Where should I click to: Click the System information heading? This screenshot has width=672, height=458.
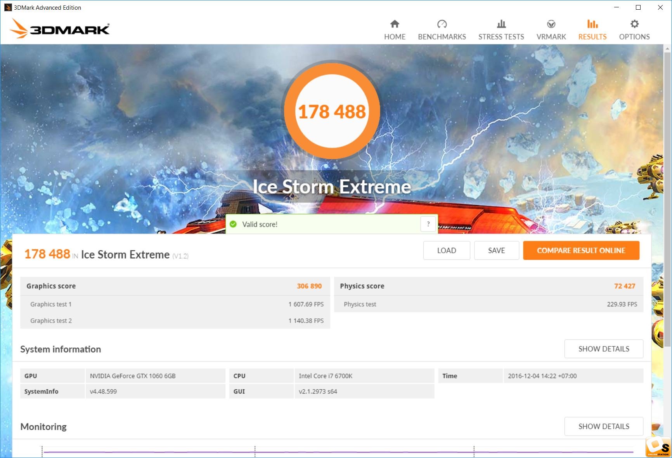click(x=61, y=349)
